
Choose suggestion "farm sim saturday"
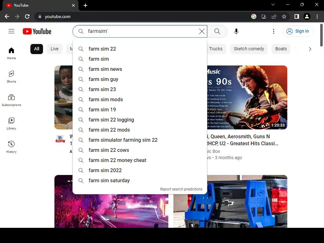click(140, 181)
